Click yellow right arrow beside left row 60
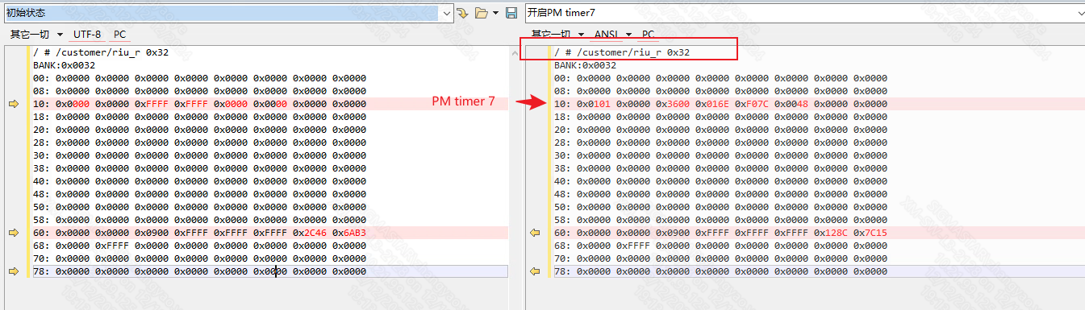The width and height of the screenshot is (1085, 310). tap(13, 233)
